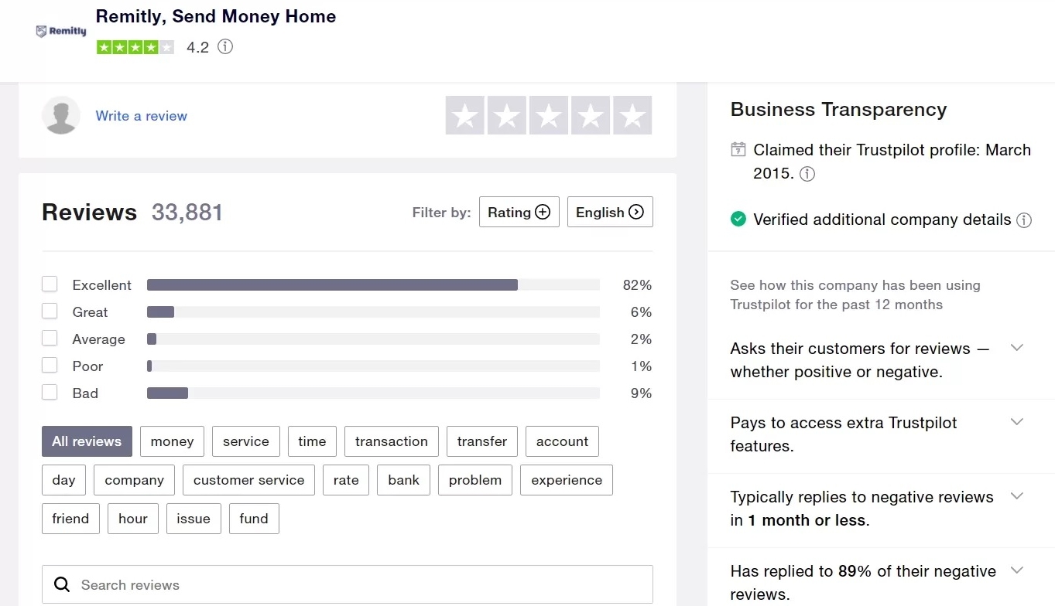Select the first star in rating widget
The image size is (1055, 606).
[x=465, y=116]
